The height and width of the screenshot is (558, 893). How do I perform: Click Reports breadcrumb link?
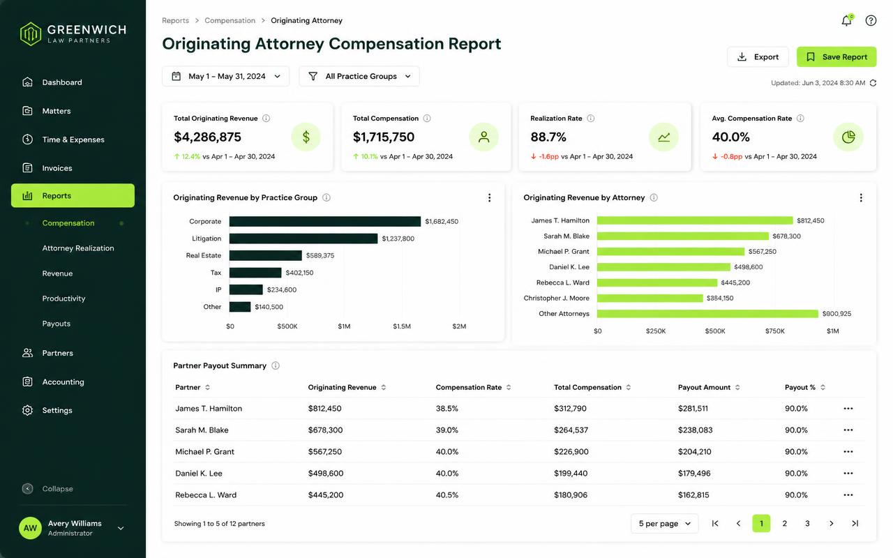pyautogui.click(x=175, y=20)
